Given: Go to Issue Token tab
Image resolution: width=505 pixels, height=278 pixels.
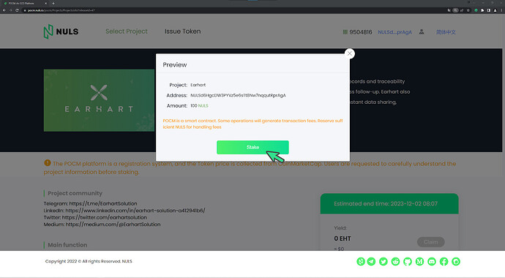Looking at the screenshot, I should pos(183,31).
